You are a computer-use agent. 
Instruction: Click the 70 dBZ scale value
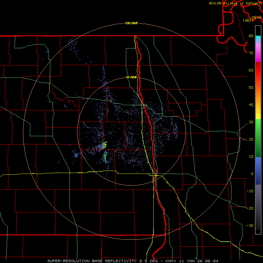click(x=251, y=53)
